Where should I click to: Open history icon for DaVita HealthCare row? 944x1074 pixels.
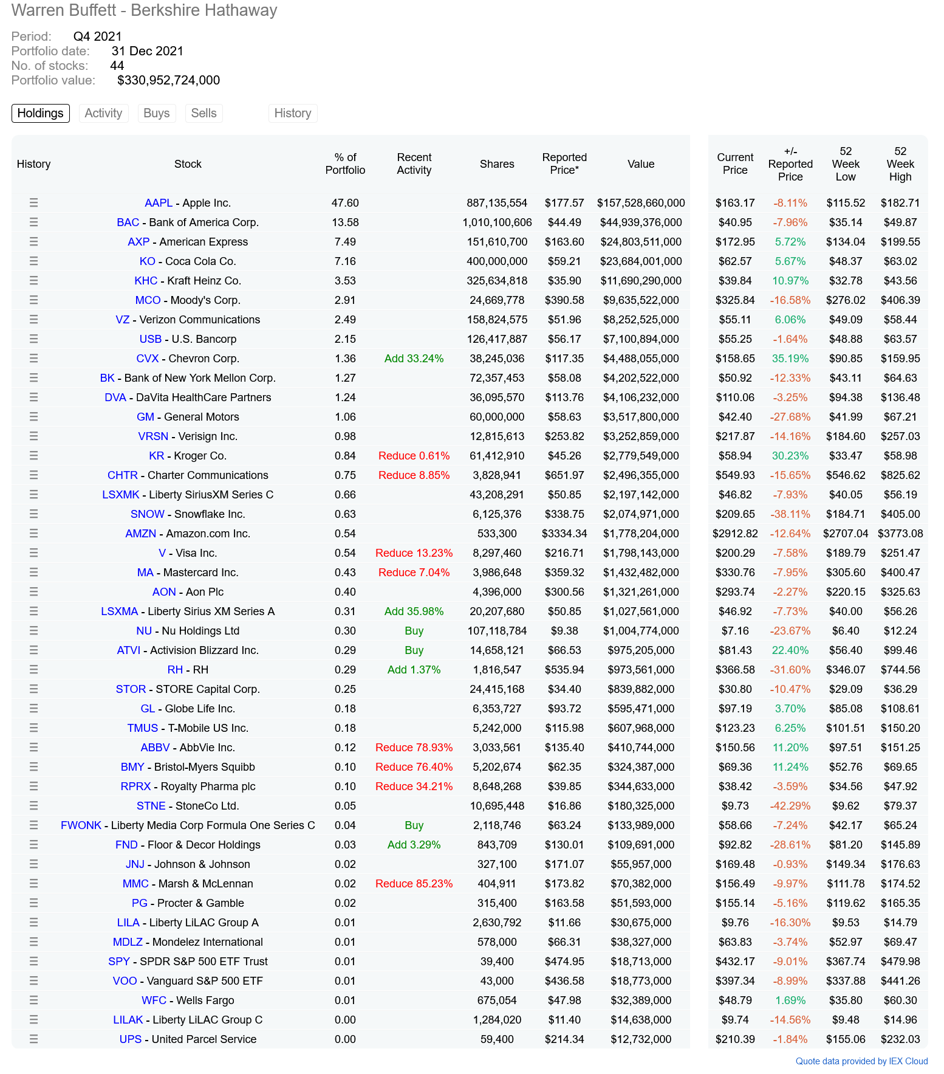[x=33, y=398]
